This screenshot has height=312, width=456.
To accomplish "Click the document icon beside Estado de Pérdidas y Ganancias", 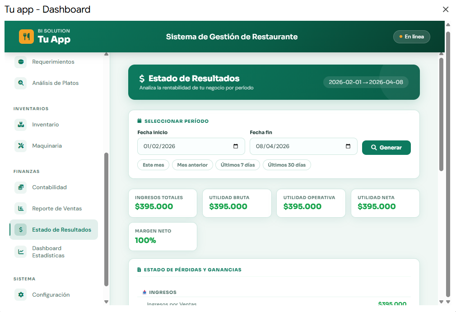I will [140, 270].
